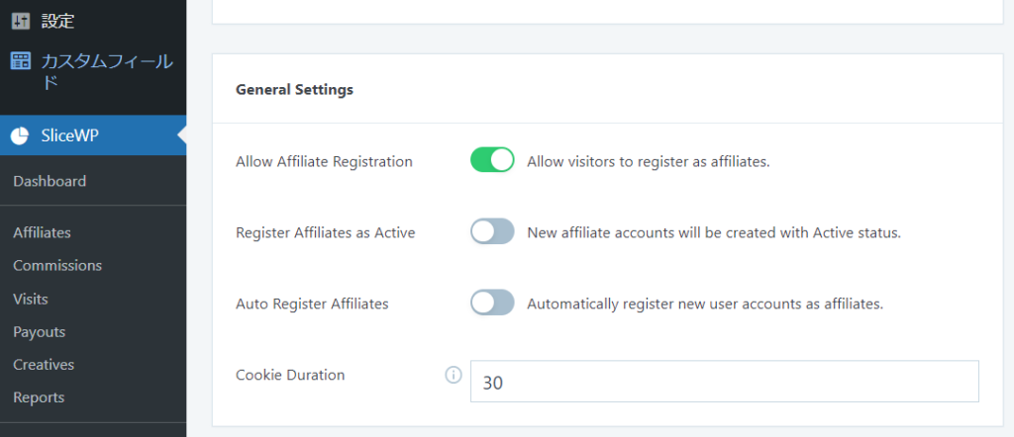Open the カスタムフィールド menu label
This screenshot has width=1014, height=437.
(x=107, y=71)
